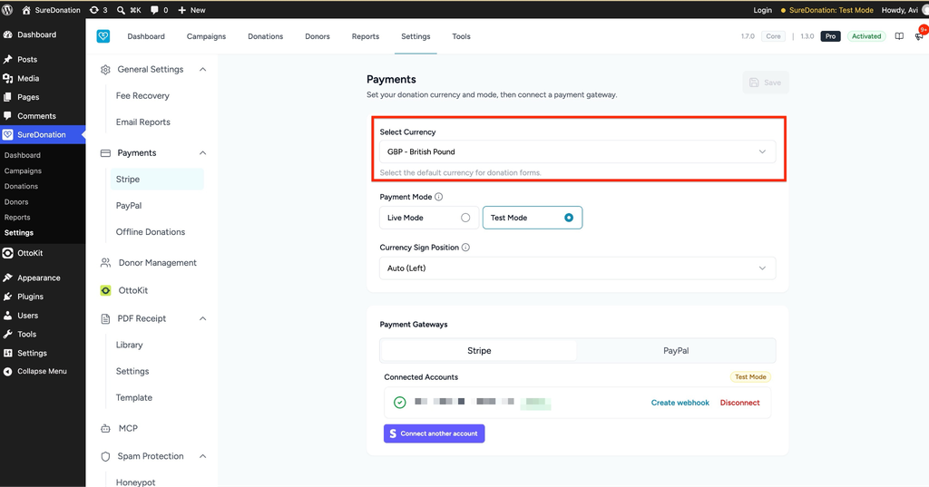The width and height of the screenshot is (929, 487).
Task: Open SureDonation site home icon in admin bar
Action: pos(26,10)
